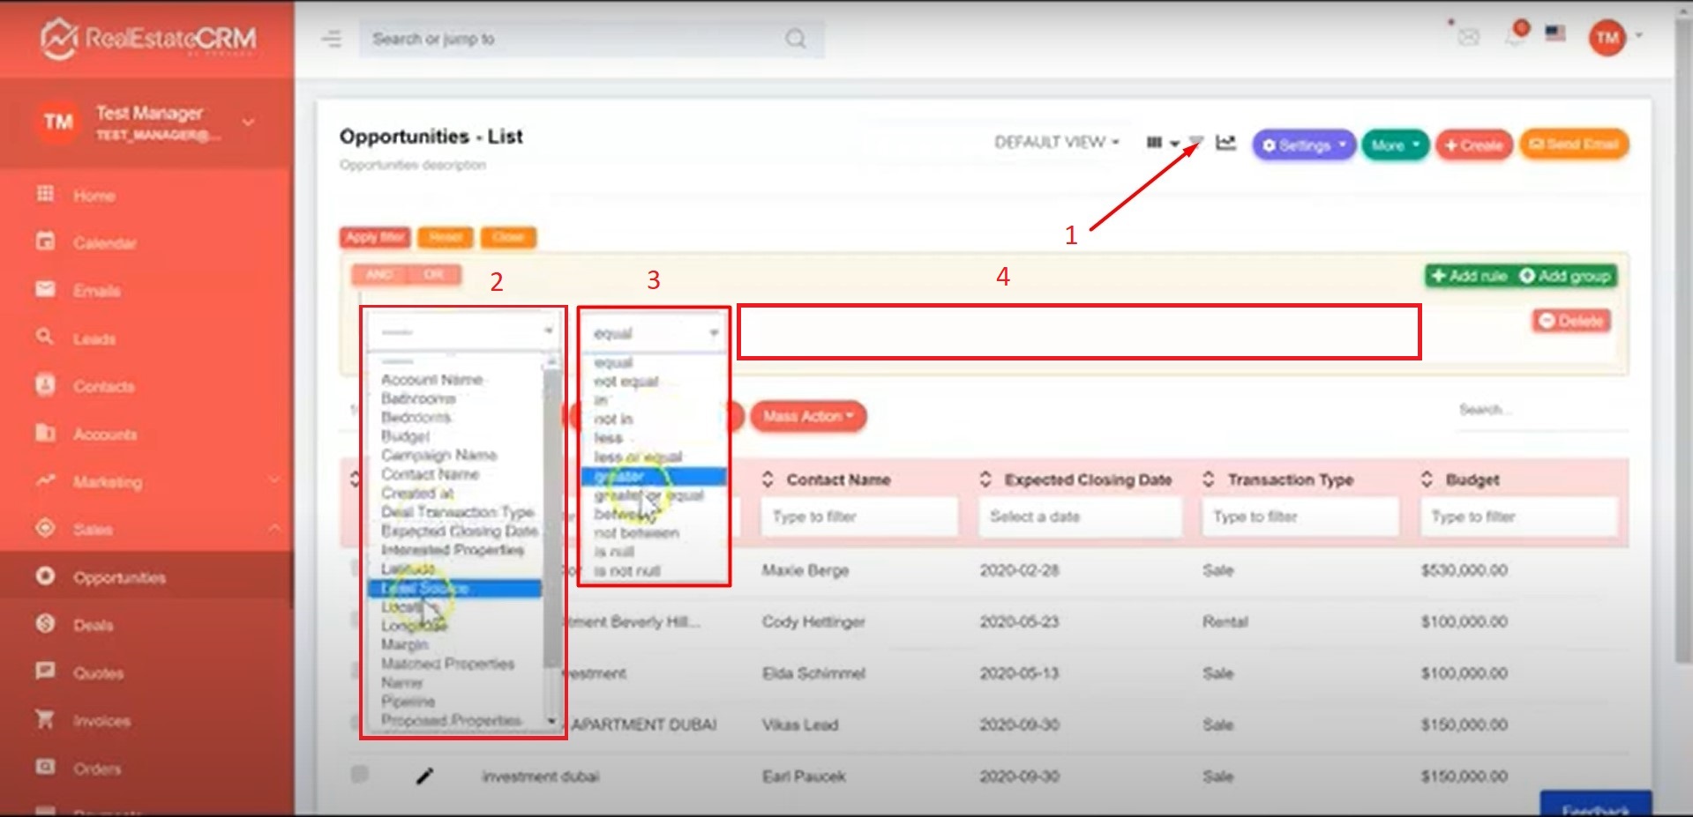Select 'greater' in operator dropdown list
This screenshot has height=817, width=1693.
653,477
